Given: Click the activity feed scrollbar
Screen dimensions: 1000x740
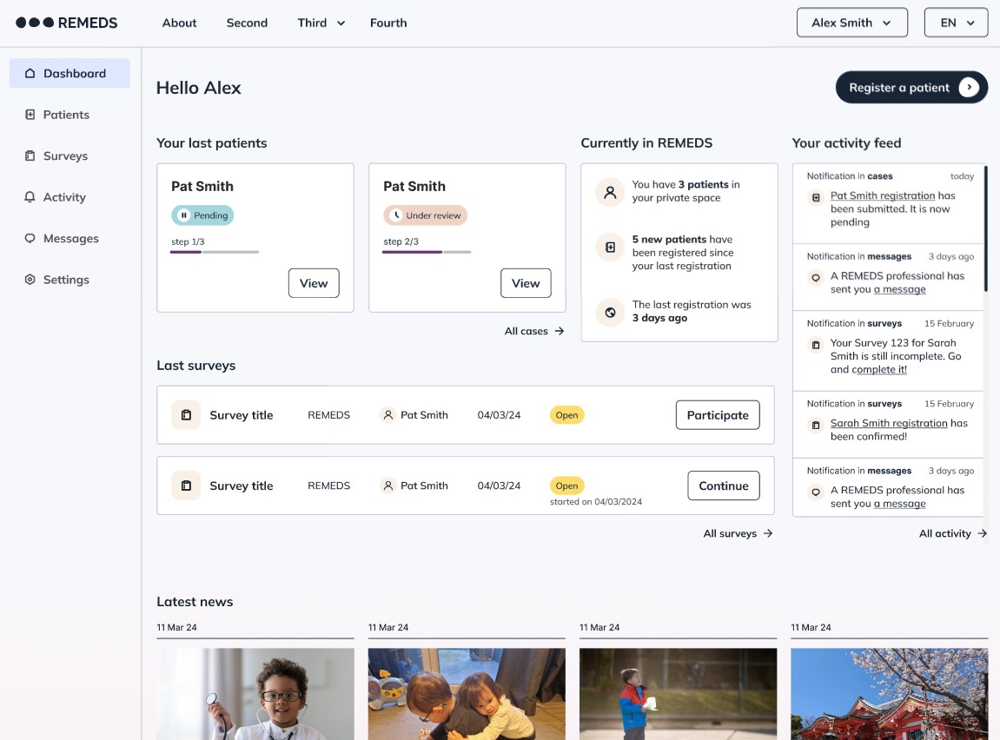Looking at the screenshot, I should pos(985,228).
